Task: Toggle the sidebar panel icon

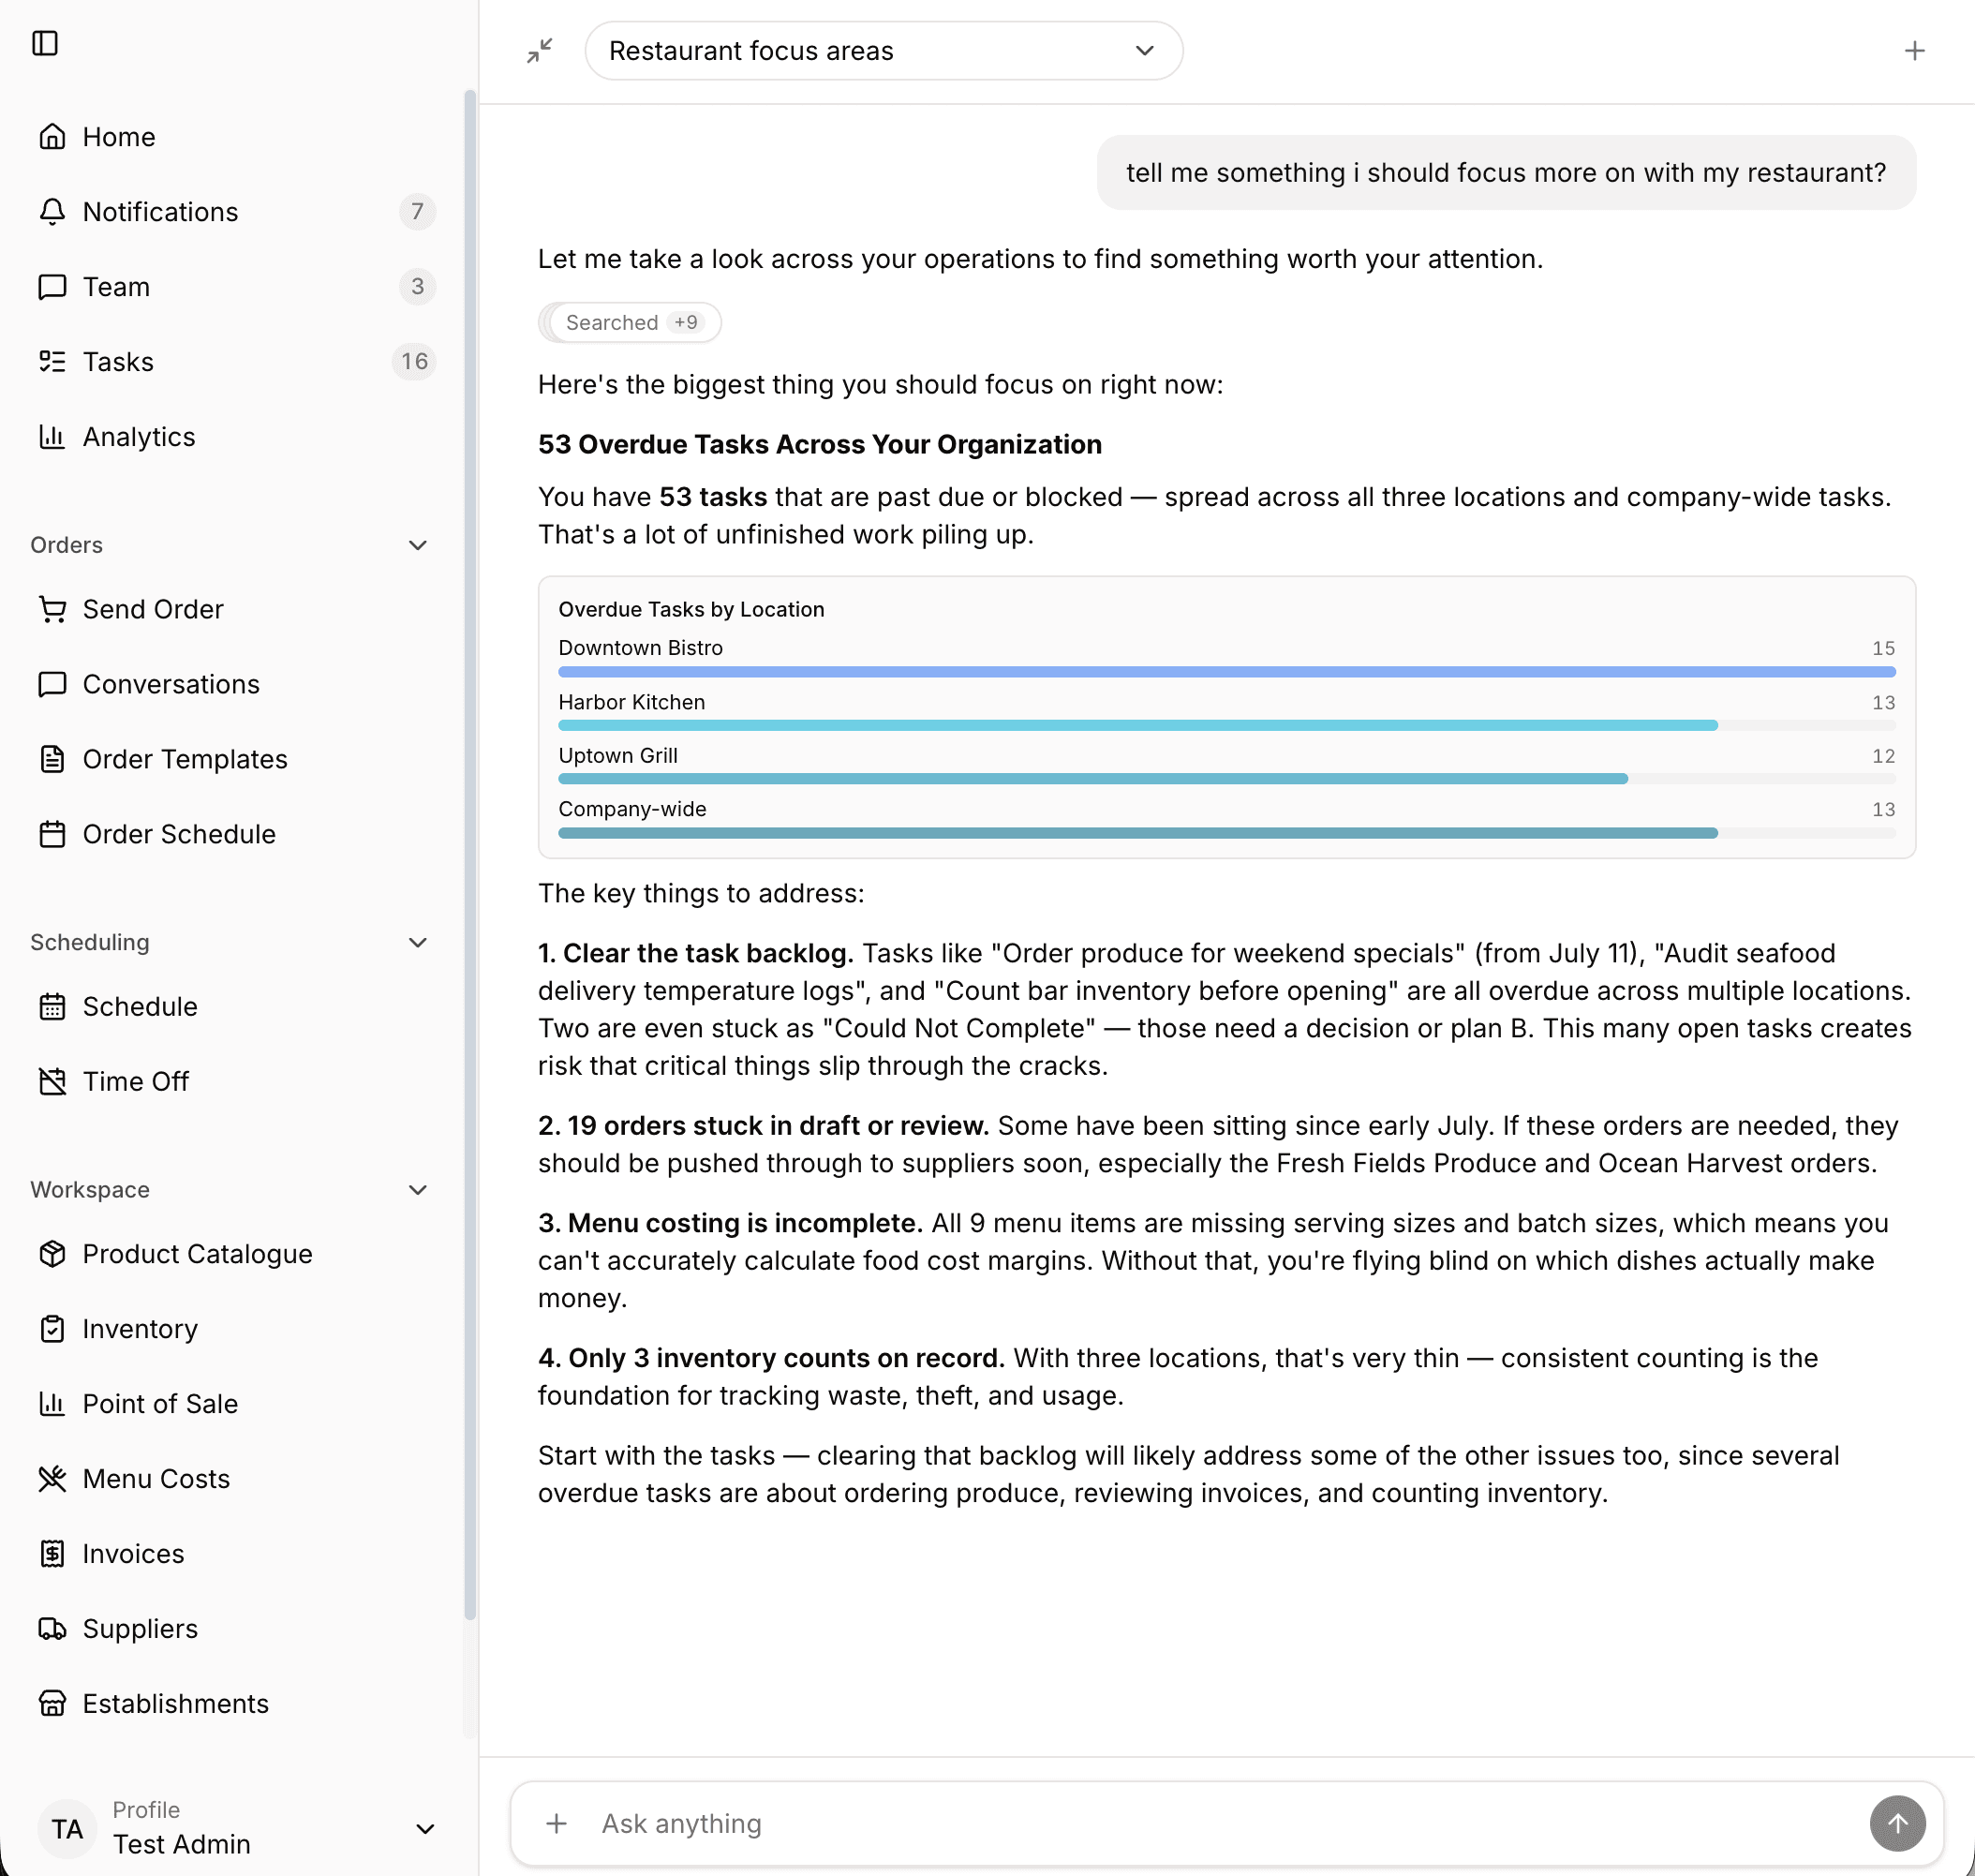Action: (x=45, y=43)
